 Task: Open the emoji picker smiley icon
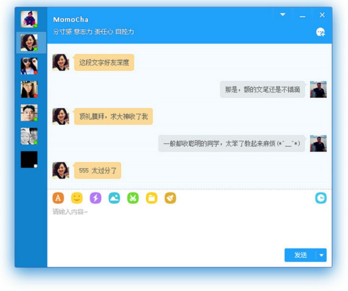coord(77,198)
